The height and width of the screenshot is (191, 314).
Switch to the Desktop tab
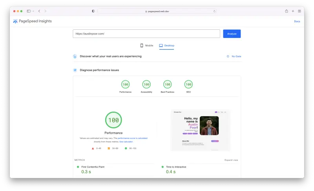tap(166, 45)
